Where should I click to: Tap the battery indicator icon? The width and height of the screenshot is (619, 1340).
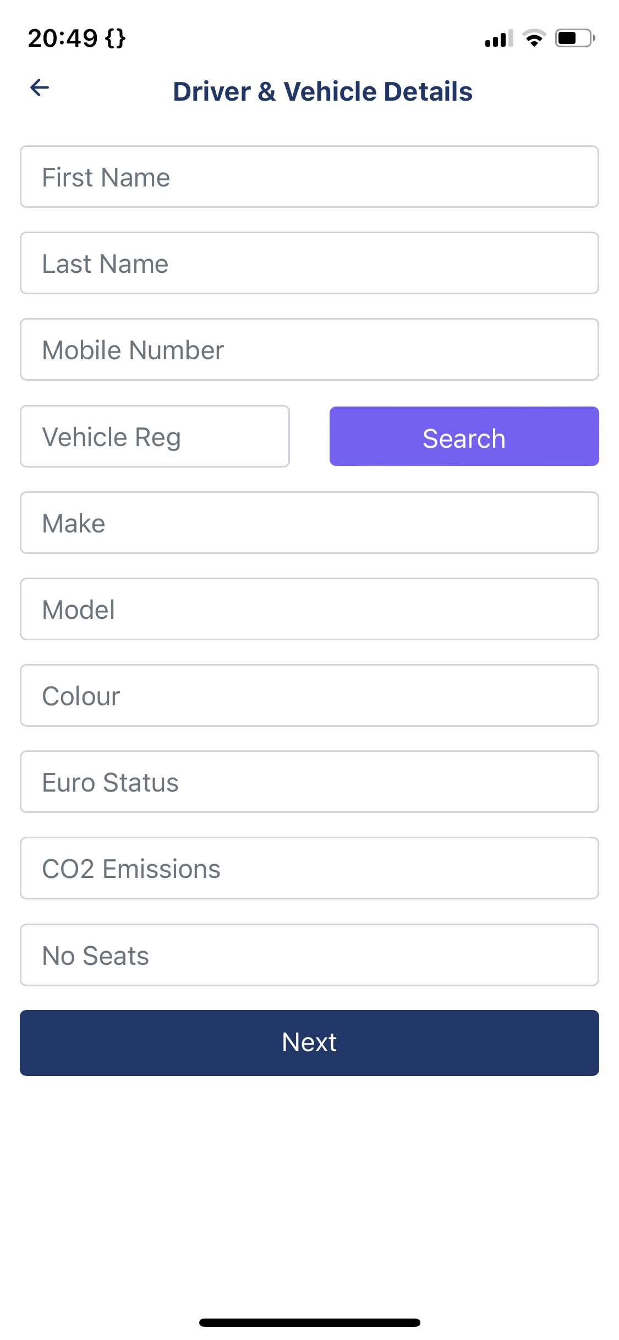pos(574,38)
